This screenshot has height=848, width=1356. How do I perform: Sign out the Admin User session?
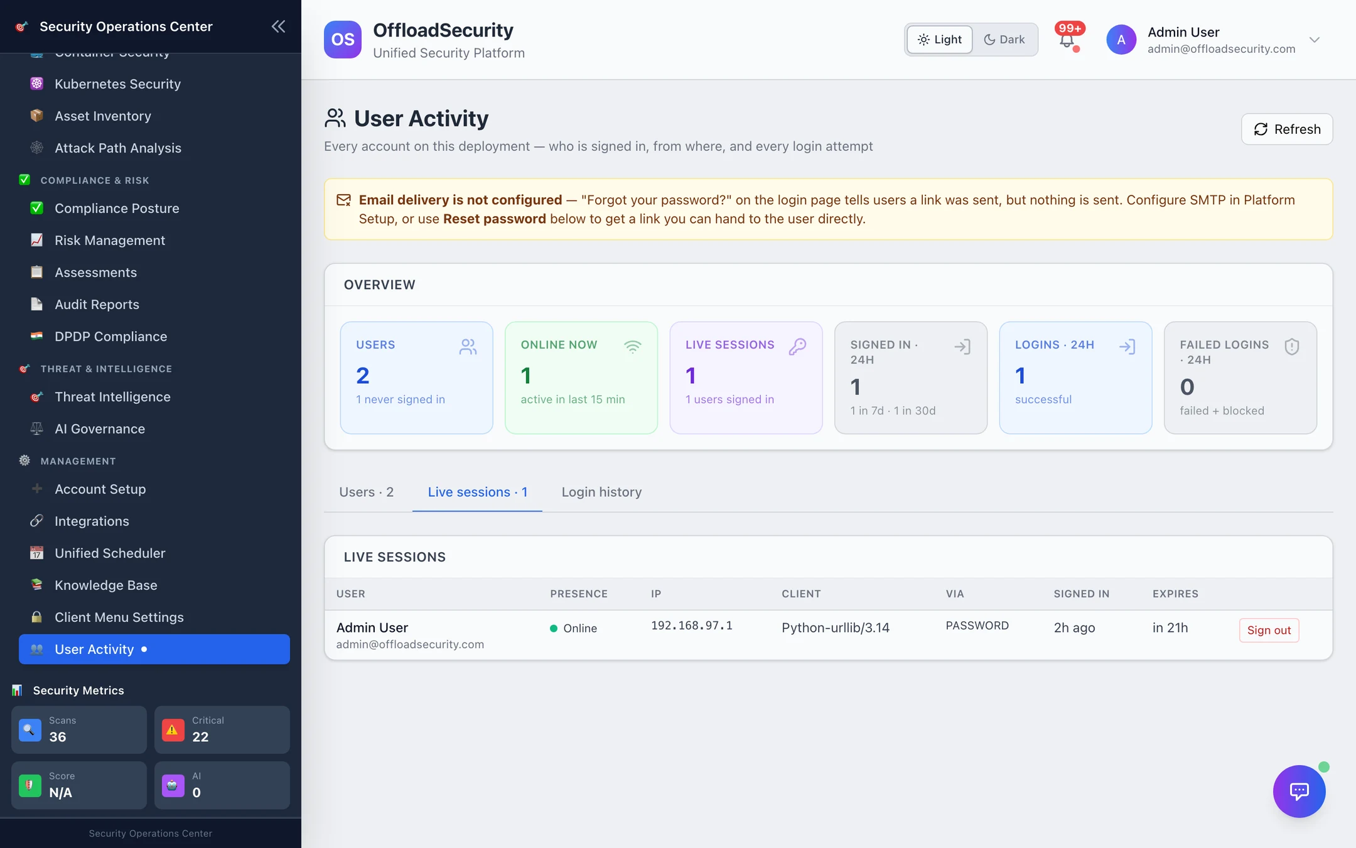1269,630
